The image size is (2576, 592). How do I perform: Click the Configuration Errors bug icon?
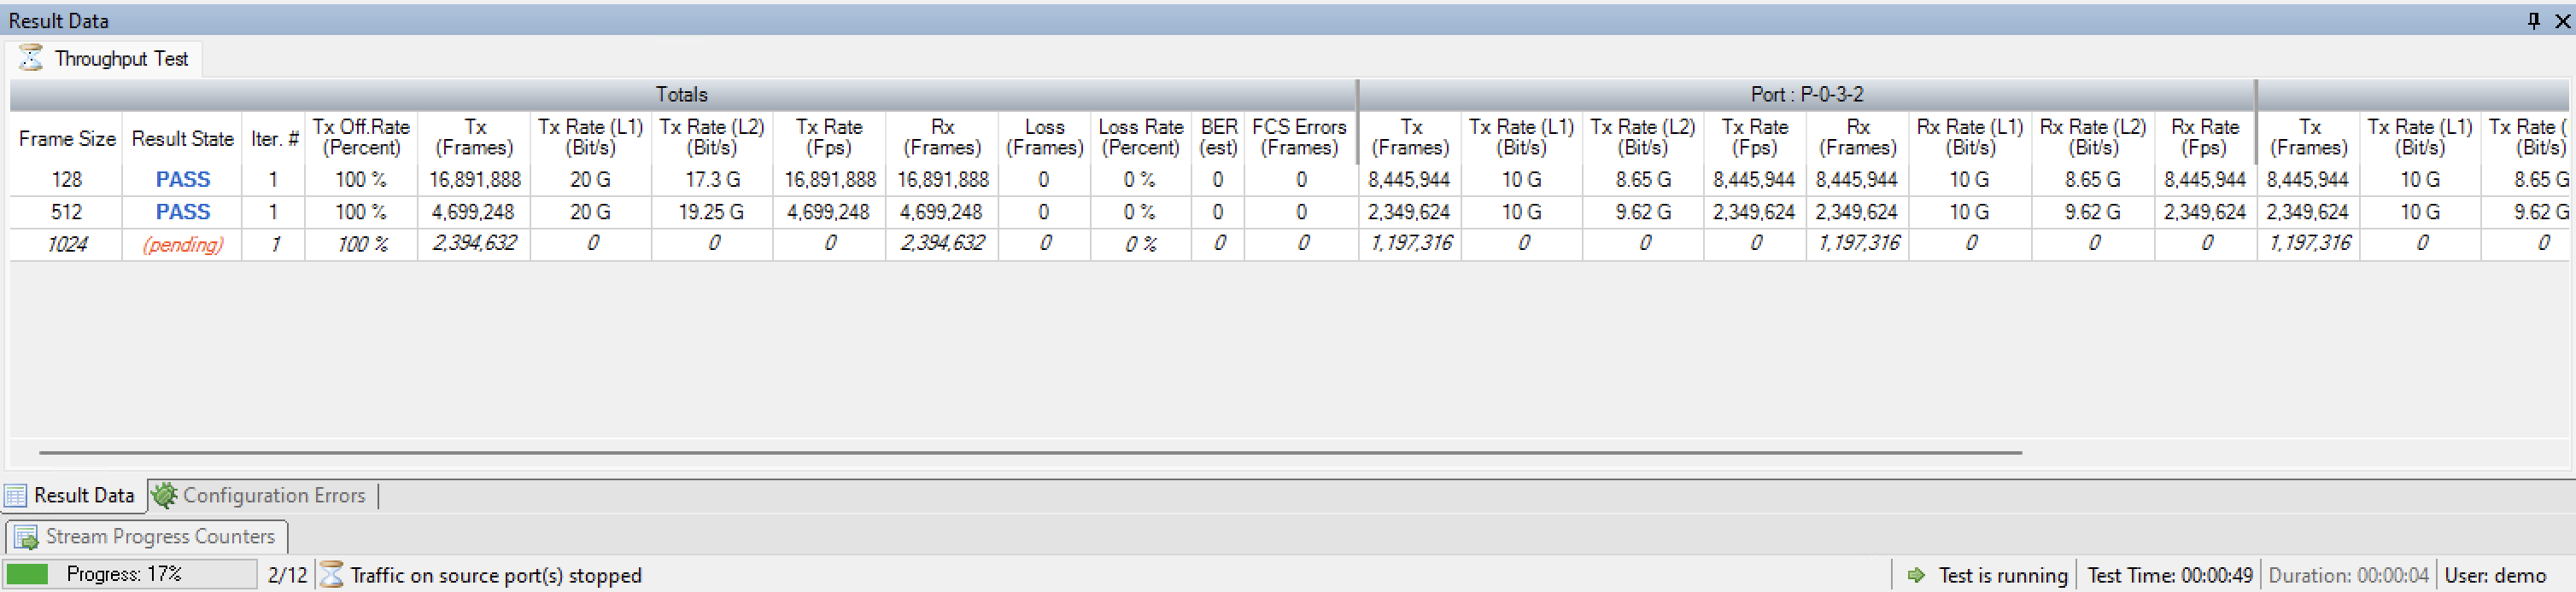(164, 495)
